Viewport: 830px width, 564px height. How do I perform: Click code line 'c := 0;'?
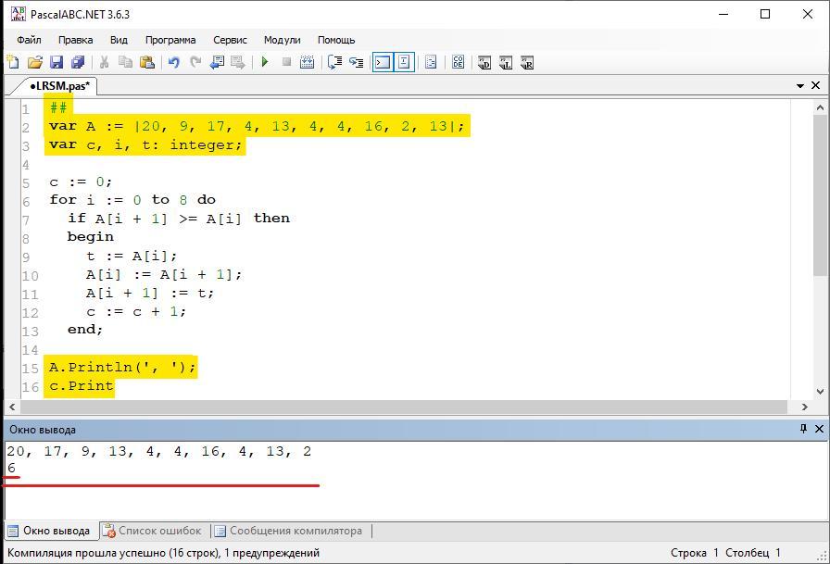81,182
